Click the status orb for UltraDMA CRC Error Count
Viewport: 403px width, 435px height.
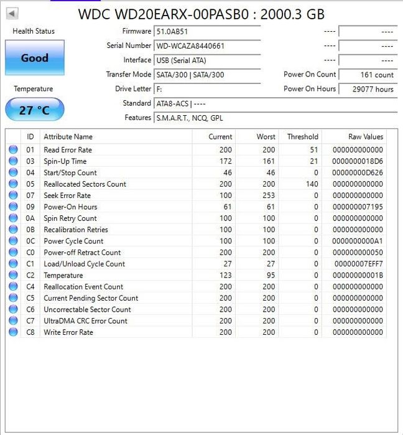click(13, 320)
